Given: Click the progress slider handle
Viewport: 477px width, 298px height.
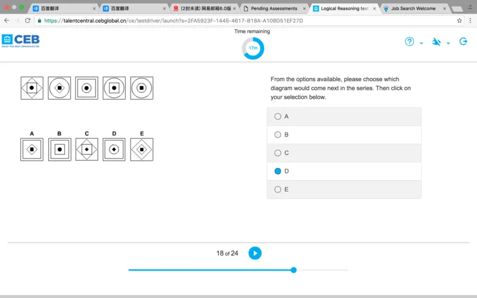Looking at the screenshot, I should (x=293, y=270).
